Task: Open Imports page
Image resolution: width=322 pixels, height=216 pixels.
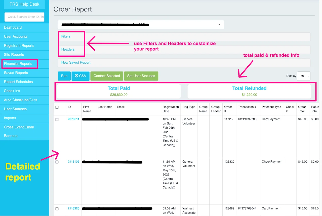Action: tap(24, 118)
